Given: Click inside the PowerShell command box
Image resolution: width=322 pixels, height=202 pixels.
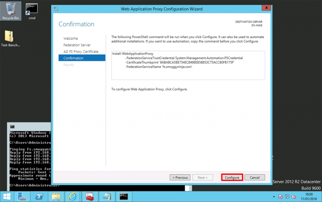Looking at the screenshot, I should (188, 65).
